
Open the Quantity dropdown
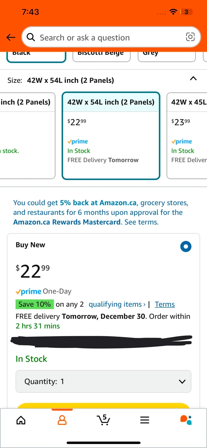[103, 381]
